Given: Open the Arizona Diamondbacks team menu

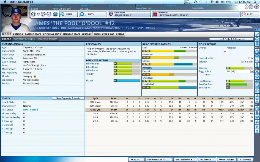Looking at the screenshot, I should click(x=196, y=14).
